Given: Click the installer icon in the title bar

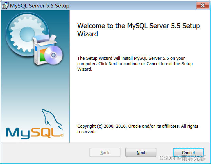Looking at the screenshot, I should (5, 6).
